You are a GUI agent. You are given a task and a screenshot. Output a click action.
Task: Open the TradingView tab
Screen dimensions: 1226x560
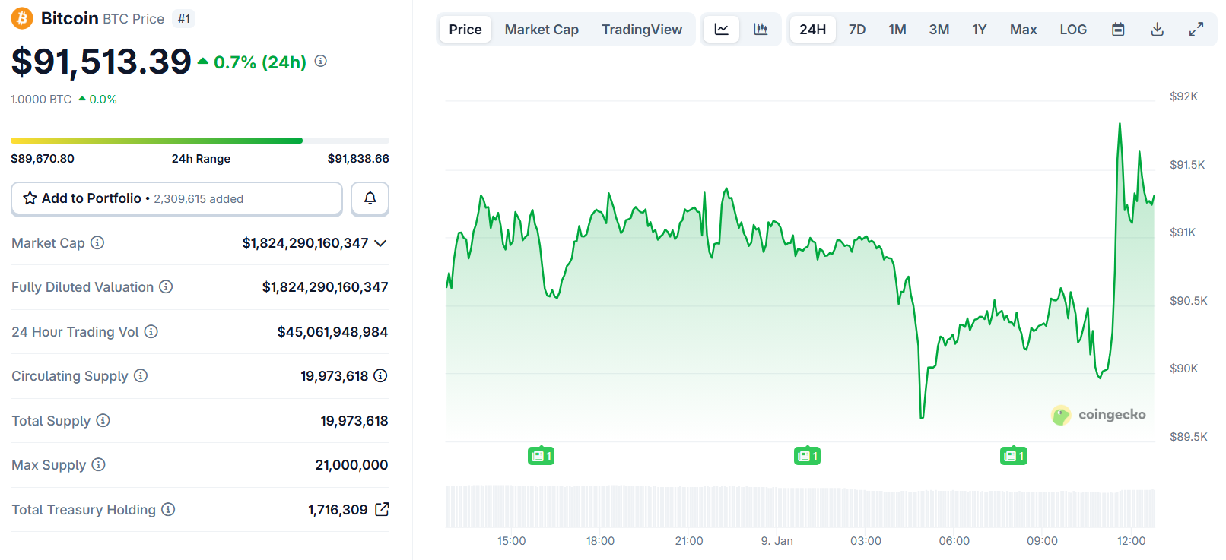coord(642,30)
